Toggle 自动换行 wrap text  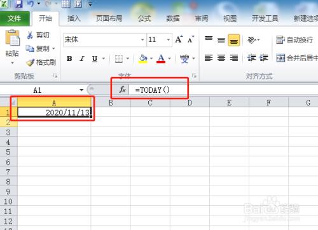coord(294,40)
